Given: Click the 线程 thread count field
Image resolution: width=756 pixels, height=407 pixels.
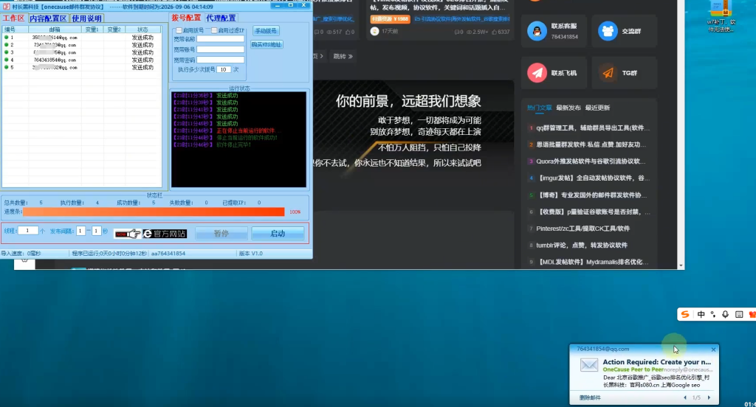Looking at the screenshot, I should click(x=28, y=231).
